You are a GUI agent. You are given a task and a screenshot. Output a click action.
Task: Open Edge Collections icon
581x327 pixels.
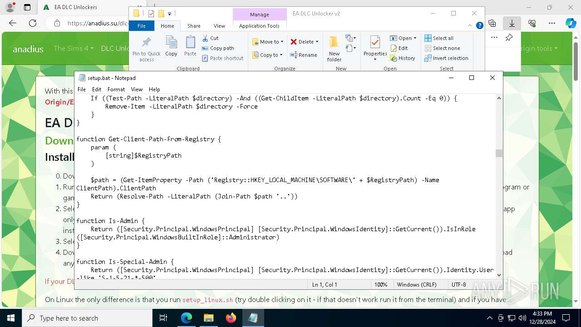click(x=492, y=23)
